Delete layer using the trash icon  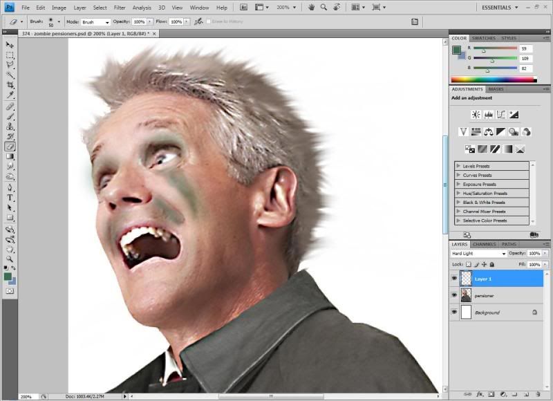(537, 394)
